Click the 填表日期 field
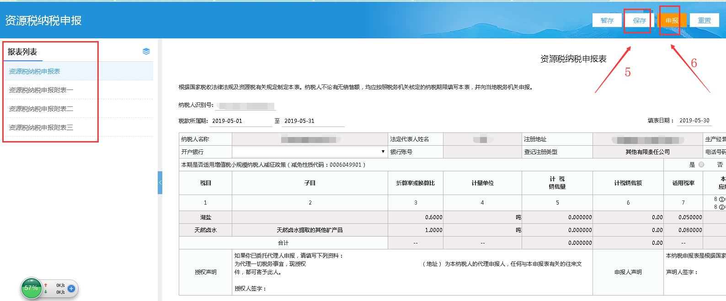The width and height of the screenshot is (726, 301). coord(694,121)
